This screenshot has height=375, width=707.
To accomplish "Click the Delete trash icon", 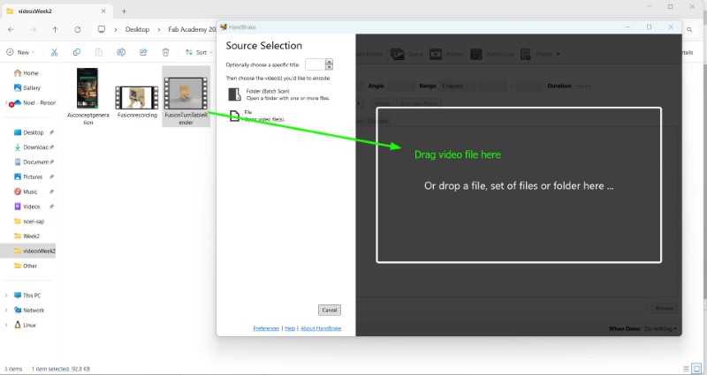I will pos(165,52).
